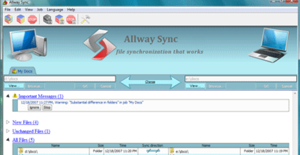Click Cancel button under d:\docs path
The image size is (300, 155).
(106, 86)
